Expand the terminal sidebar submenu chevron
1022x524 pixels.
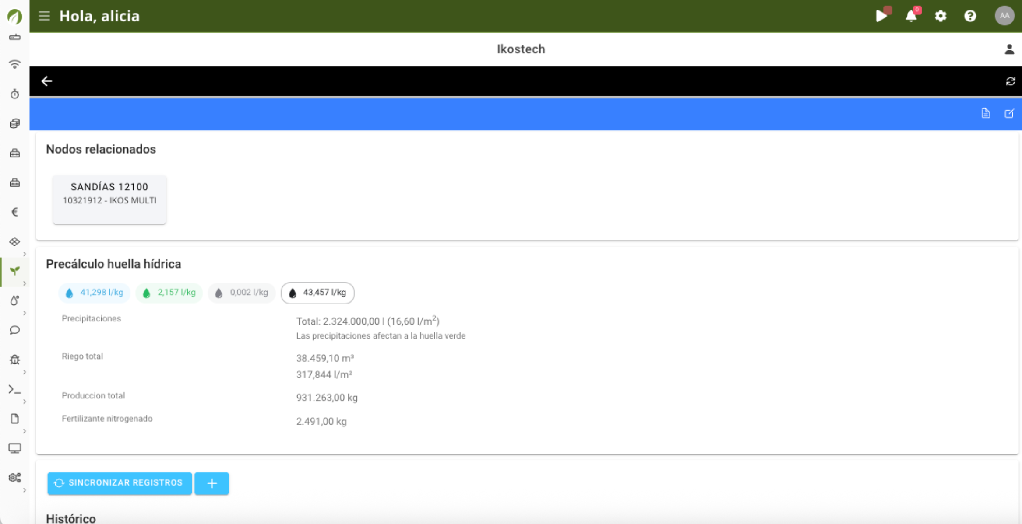point(25,401)
